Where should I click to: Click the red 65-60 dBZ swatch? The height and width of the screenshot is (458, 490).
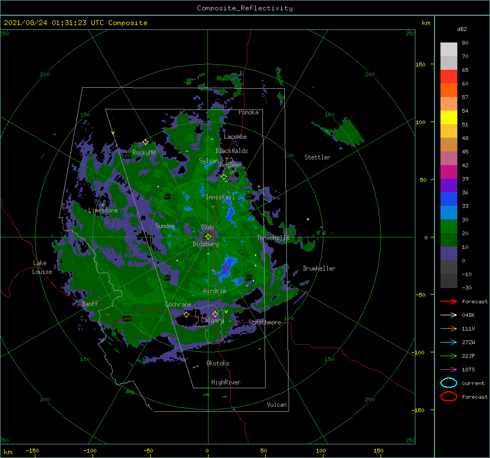coord(449,77)
